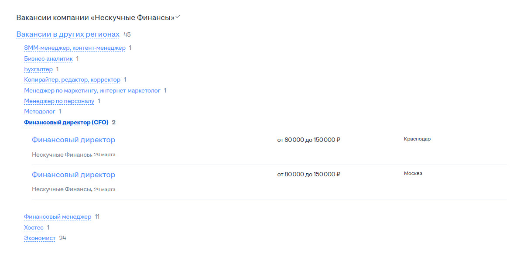510x254 pixels.
Task: Show Копирайтер, редактор, корректор vacancies
Action: click(72, 80)
